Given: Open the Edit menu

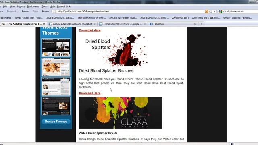Looking at the screenshot, I should tap(5, 6).
